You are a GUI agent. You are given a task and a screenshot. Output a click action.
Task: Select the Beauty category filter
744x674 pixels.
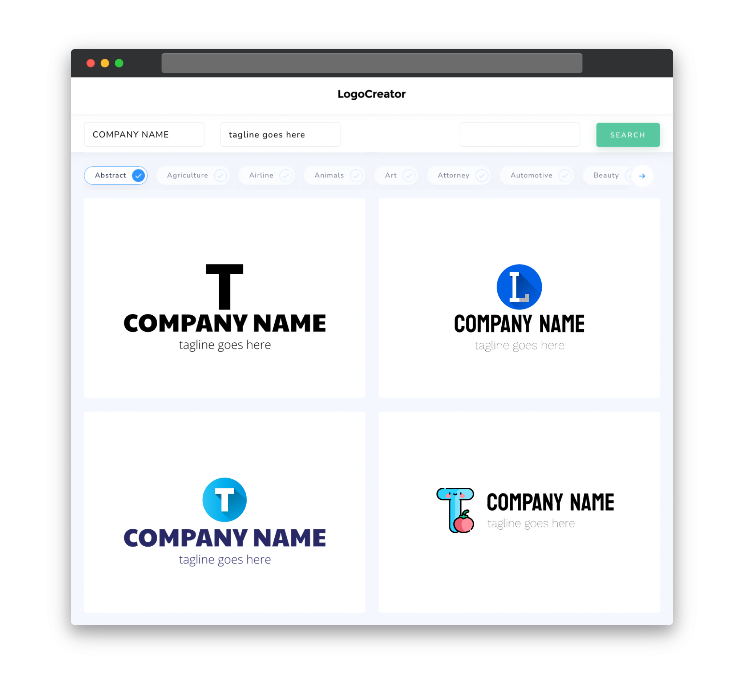tap(606, 175)
